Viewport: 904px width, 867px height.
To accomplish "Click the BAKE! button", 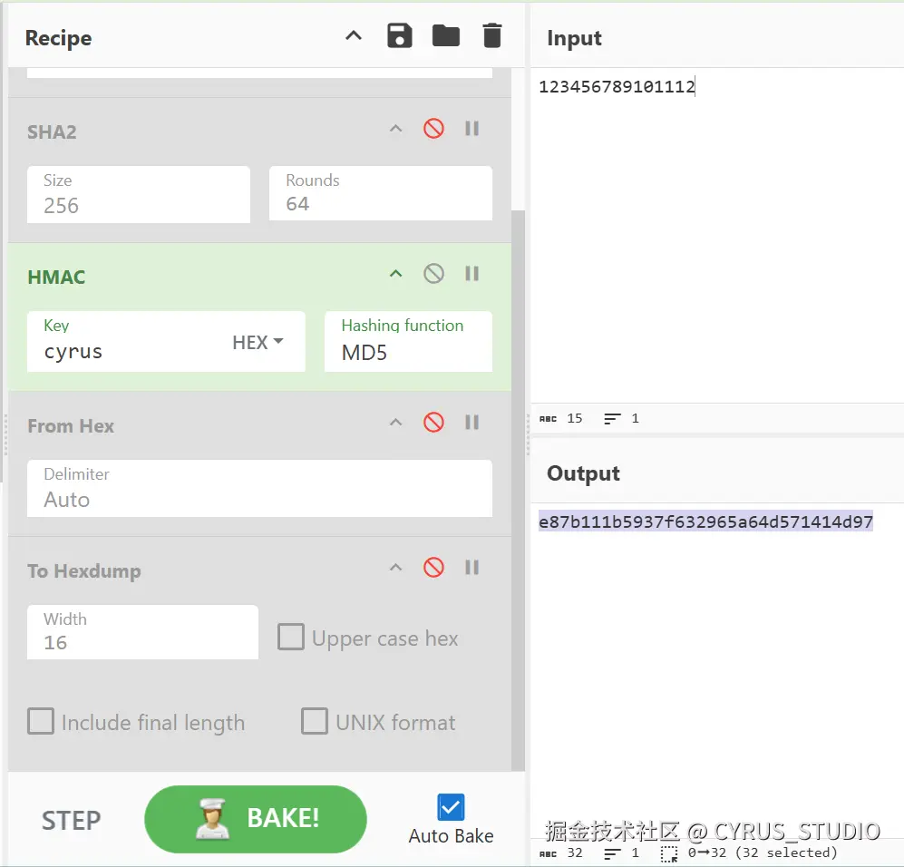I will coord(256,819).
